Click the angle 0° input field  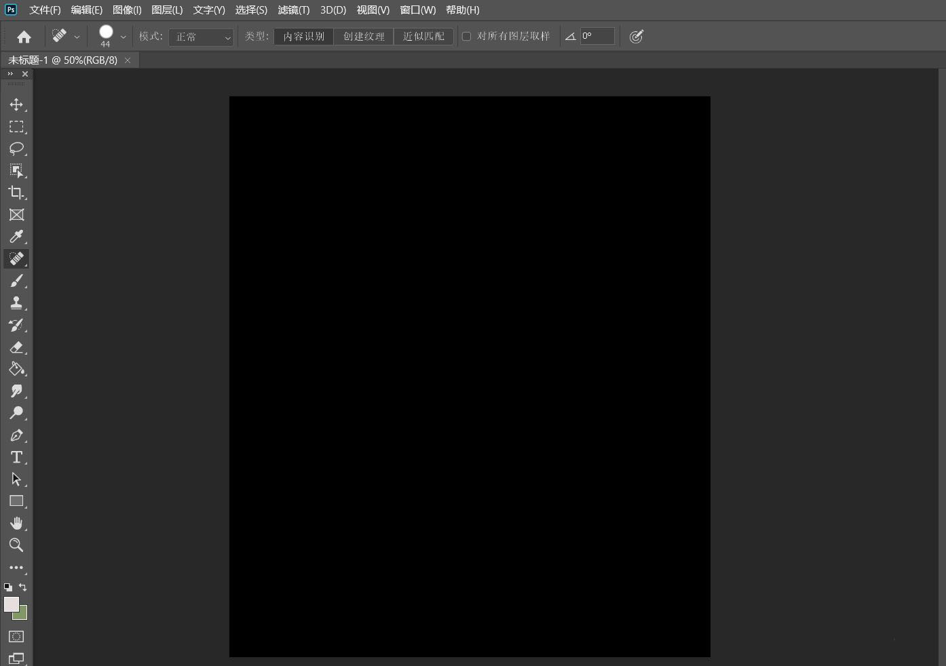(x=597, y=36)
